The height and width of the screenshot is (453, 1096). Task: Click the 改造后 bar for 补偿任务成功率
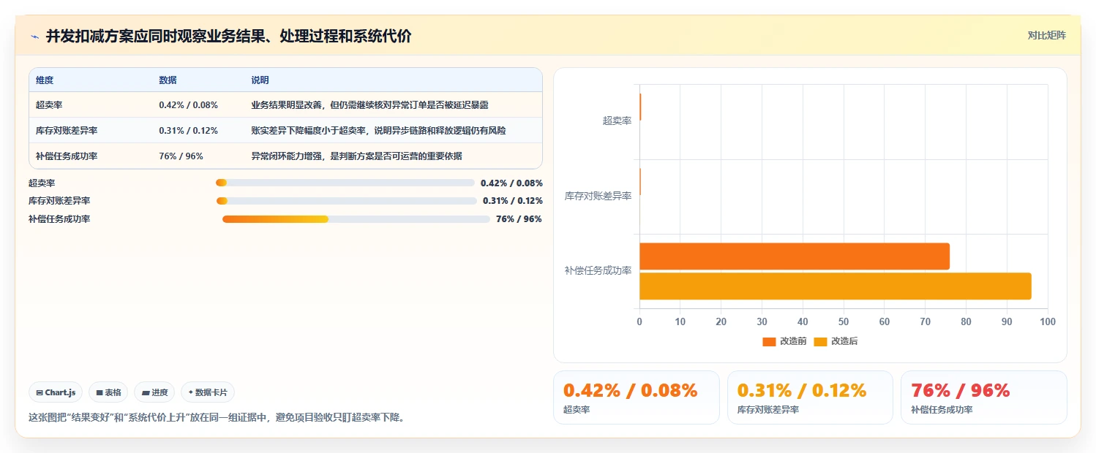[x=836, y=286]
